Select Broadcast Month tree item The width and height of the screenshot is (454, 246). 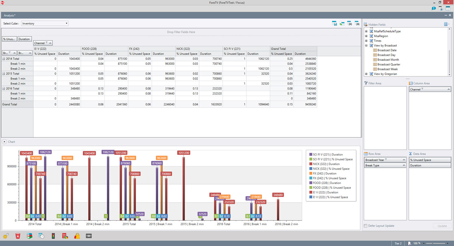388,60
